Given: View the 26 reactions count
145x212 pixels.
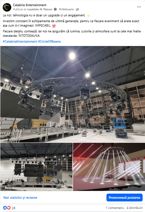Looking at the screenshot, I should [14, 208].
